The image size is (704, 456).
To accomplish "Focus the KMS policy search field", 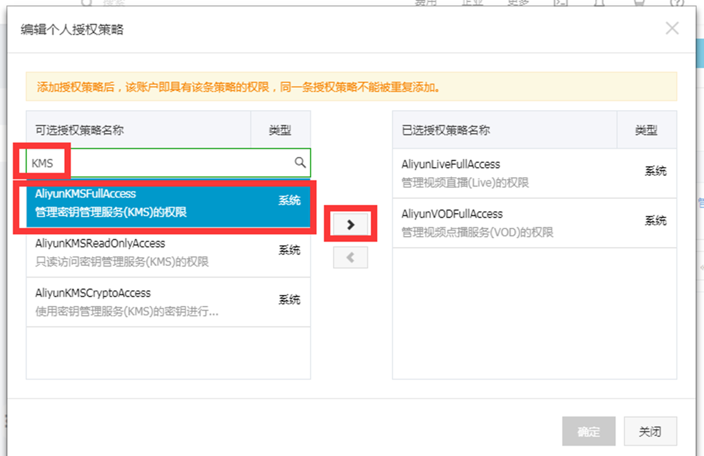I will point(168,163).
